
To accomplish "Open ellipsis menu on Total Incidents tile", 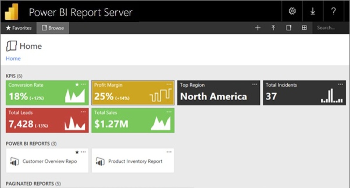I will tap(341, 85).
